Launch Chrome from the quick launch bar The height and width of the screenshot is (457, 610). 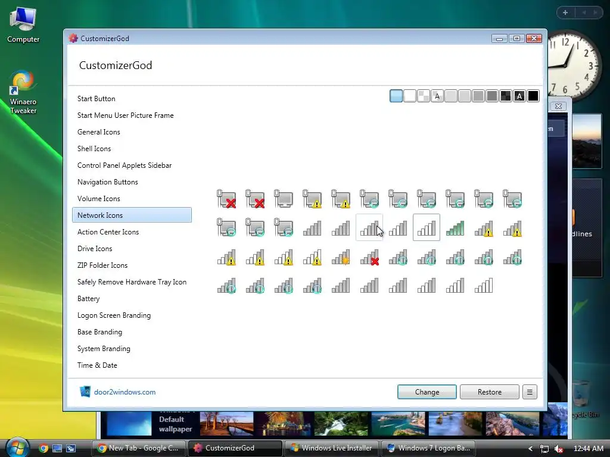point(43,448)
